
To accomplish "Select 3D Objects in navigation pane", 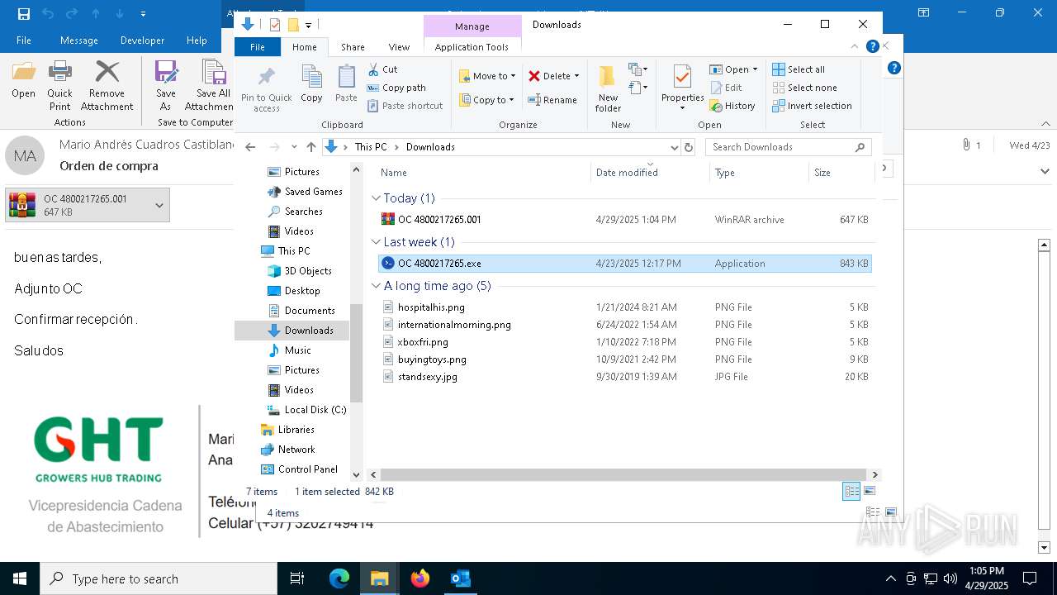I will click(x=300, y=271).
